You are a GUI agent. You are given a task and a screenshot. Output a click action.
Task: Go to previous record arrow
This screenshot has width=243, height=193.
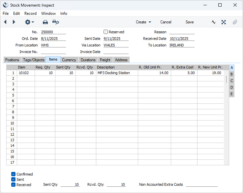click(5, 22)
